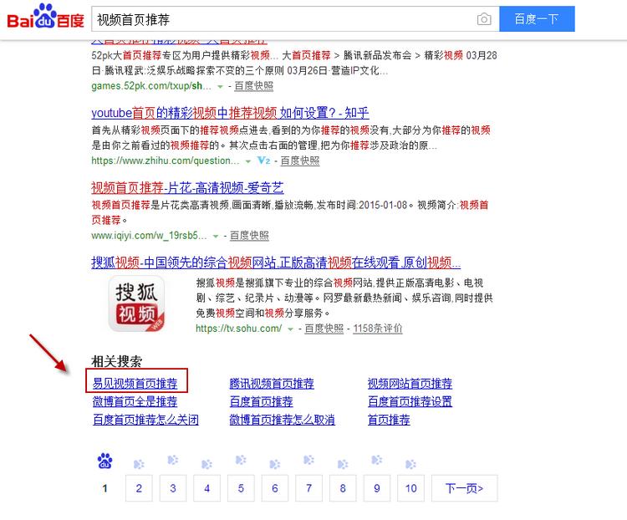Image resolution: width=627 pixels, height=520 pixels.
Task: Select related search 易见视频首页推荐
Action: (x=135, y=384)
